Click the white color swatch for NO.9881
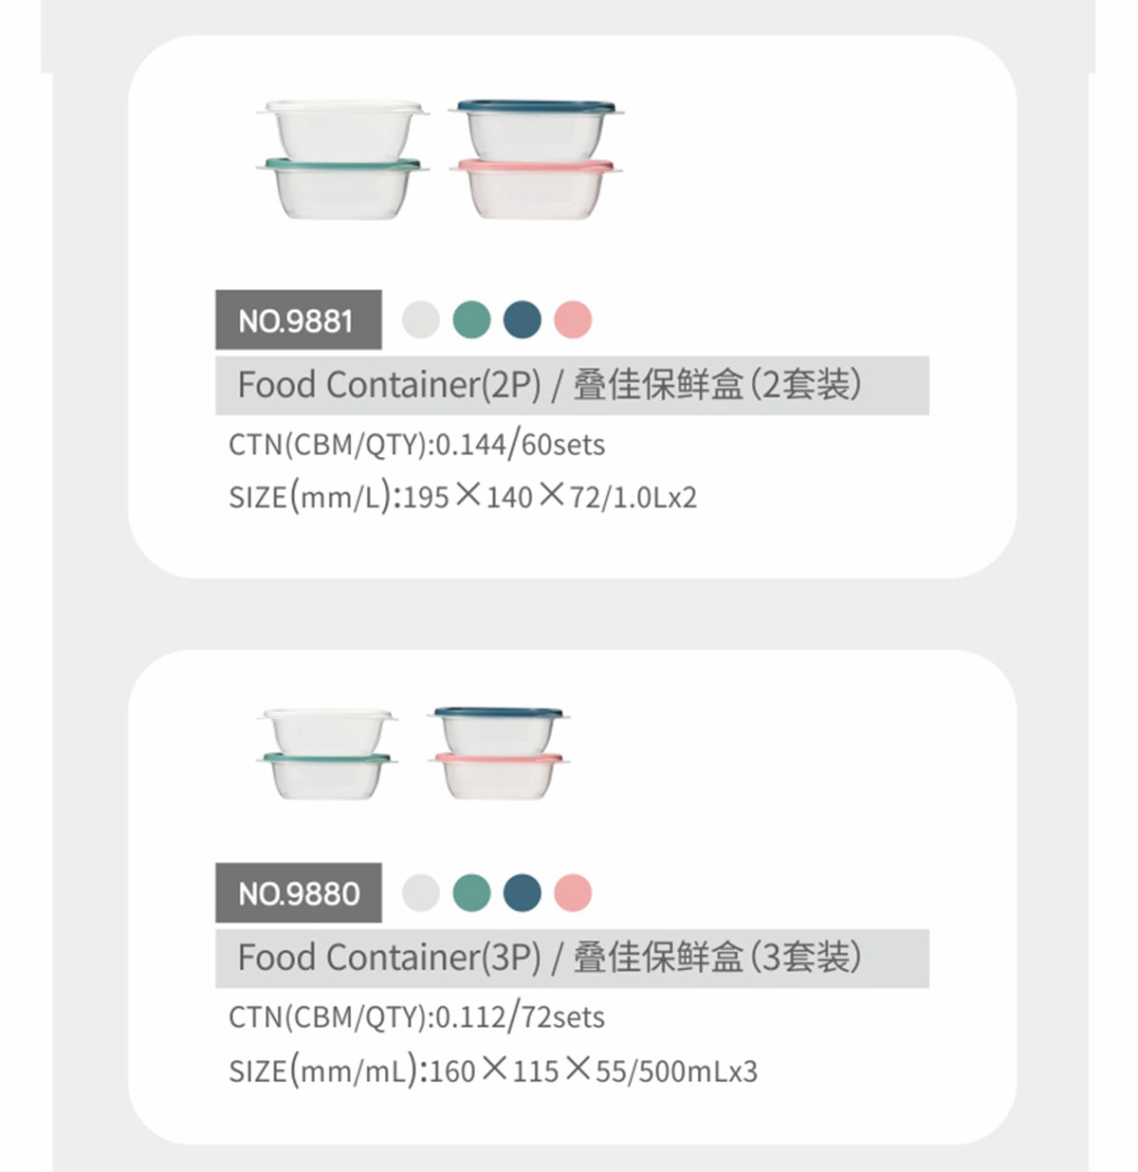This screenshot has width=1138, height=1172. click(x=420, y=320)
